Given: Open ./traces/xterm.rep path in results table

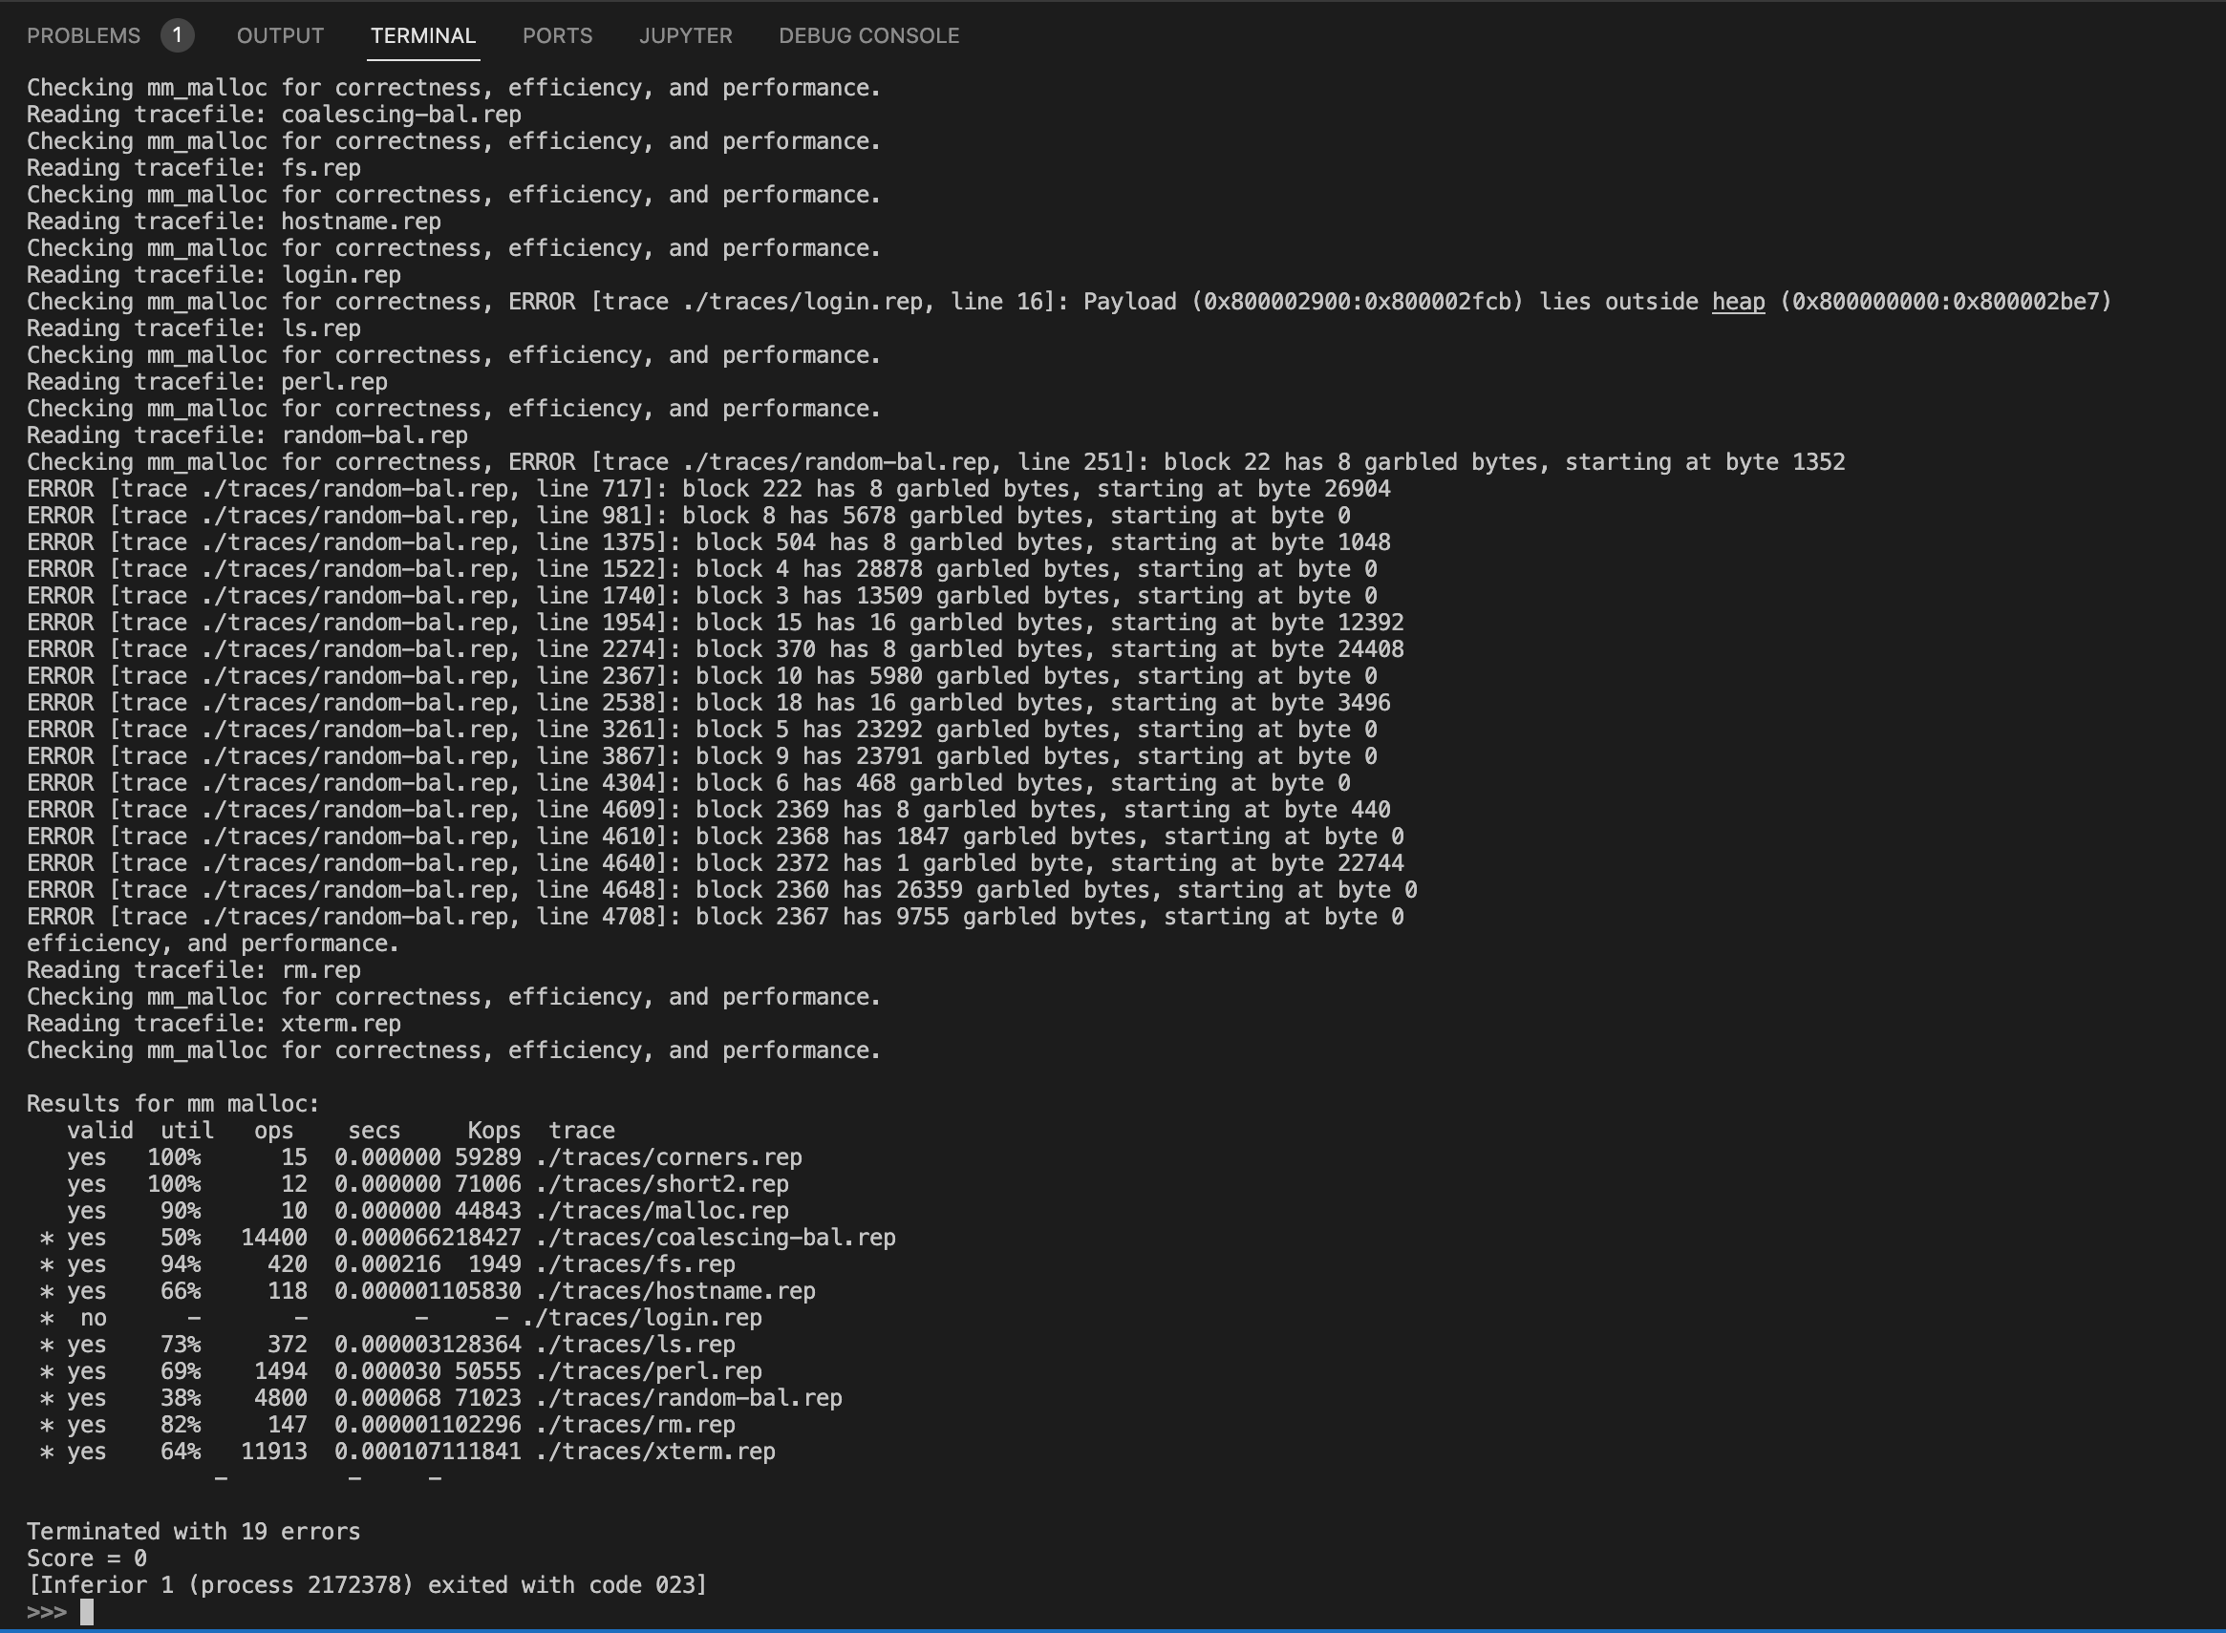Looking at the screenshot, I should [x=654, y=1453].
